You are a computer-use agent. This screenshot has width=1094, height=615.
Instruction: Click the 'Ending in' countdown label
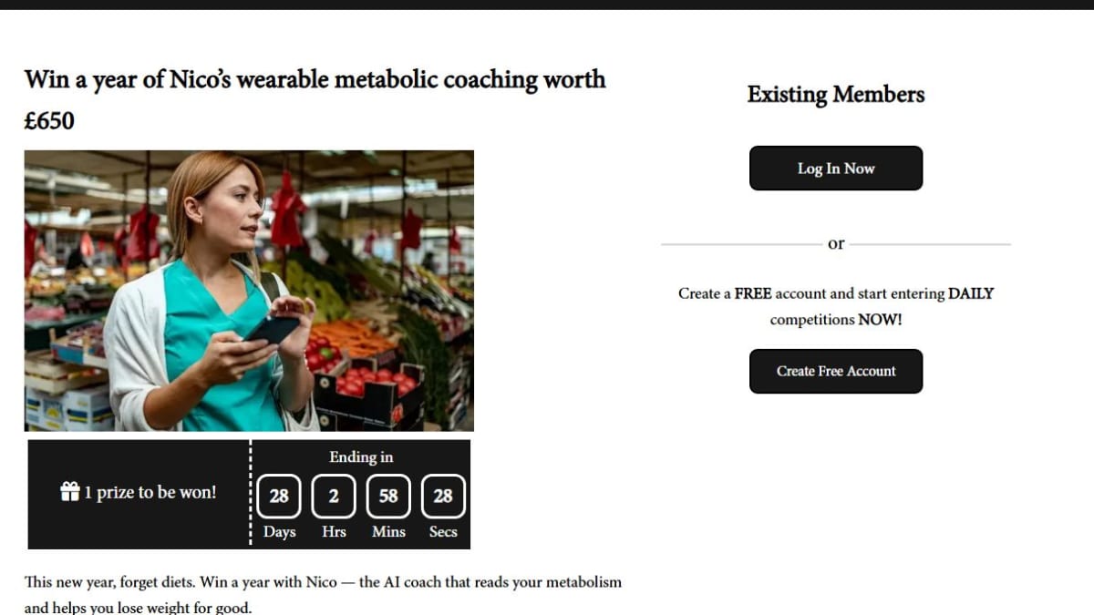[x=361, y=456]
